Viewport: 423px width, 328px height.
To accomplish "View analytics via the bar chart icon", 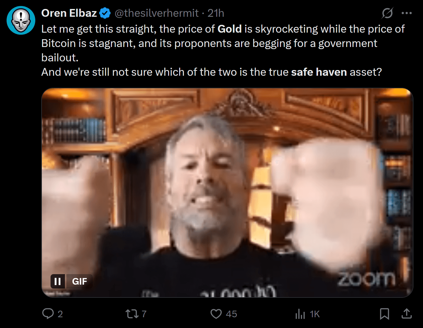I will [x=300, y=314].
